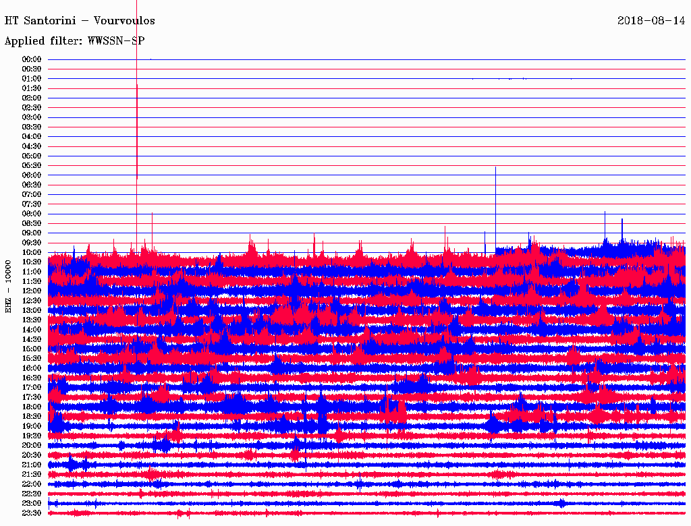This screenshot has height=526, width=691.
Task: Click the vertical 'EHZ - 10000' axis label
Action: 9,286
